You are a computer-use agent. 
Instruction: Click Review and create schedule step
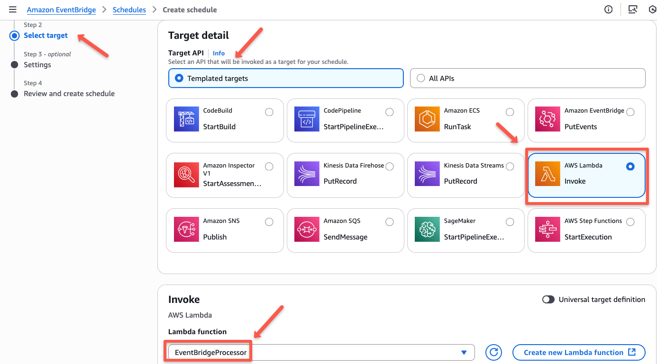(x=69, y=94)
